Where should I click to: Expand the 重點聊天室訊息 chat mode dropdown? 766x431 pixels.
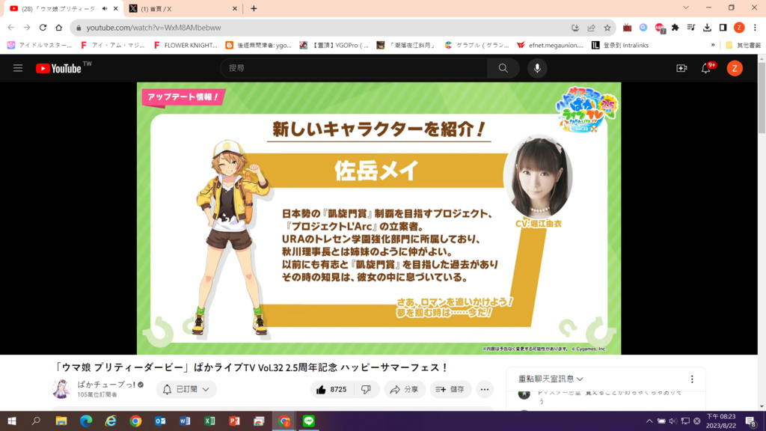pyautogui.click(x=551, y=379)
